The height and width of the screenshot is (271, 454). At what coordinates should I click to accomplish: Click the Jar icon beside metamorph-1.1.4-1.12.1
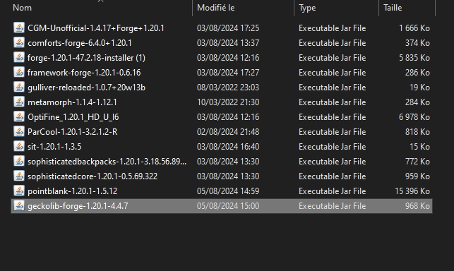(x=19, y=102)
